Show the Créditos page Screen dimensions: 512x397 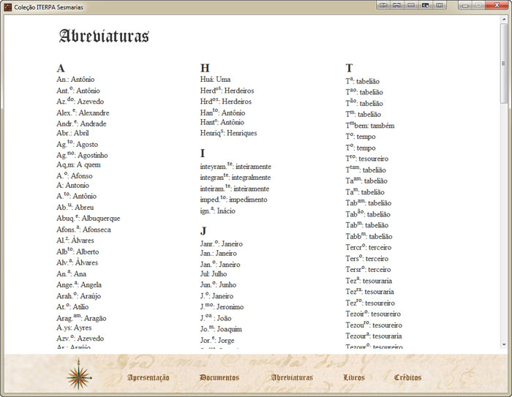point(407,378)
